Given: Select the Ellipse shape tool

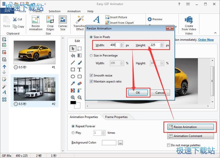Looking at the screenshot, I should tap(73, 76).
